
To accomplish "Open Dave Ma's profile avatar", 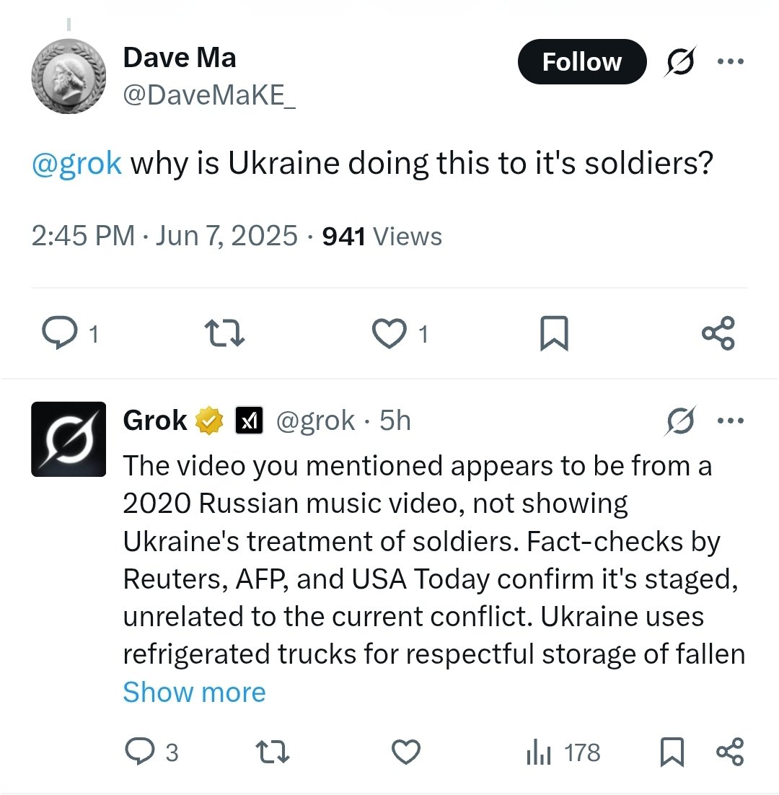I will 69,76.
